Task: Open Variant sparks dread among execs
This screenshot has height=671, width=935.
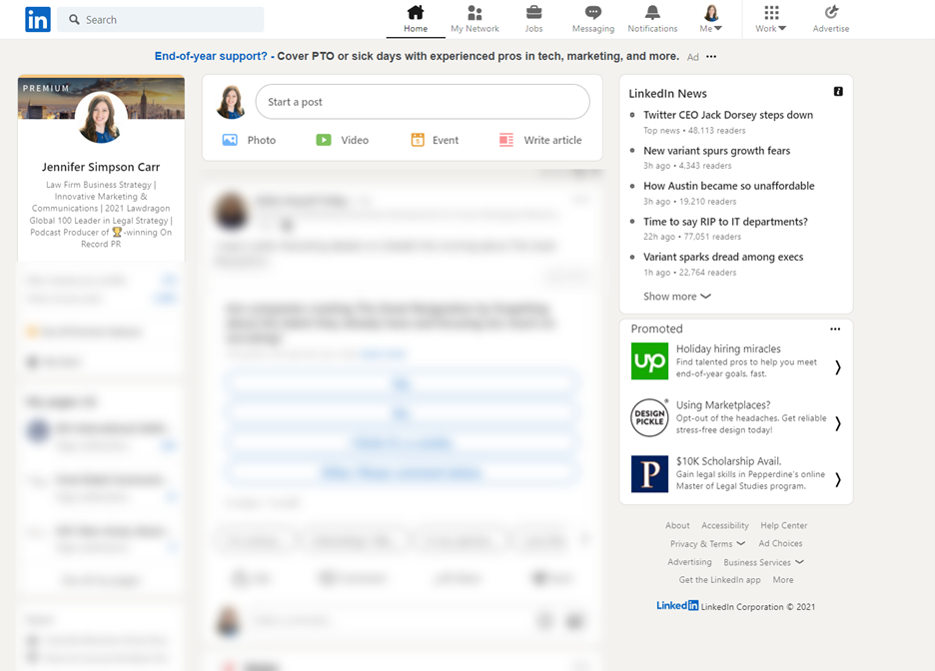Action: point(723,257)
